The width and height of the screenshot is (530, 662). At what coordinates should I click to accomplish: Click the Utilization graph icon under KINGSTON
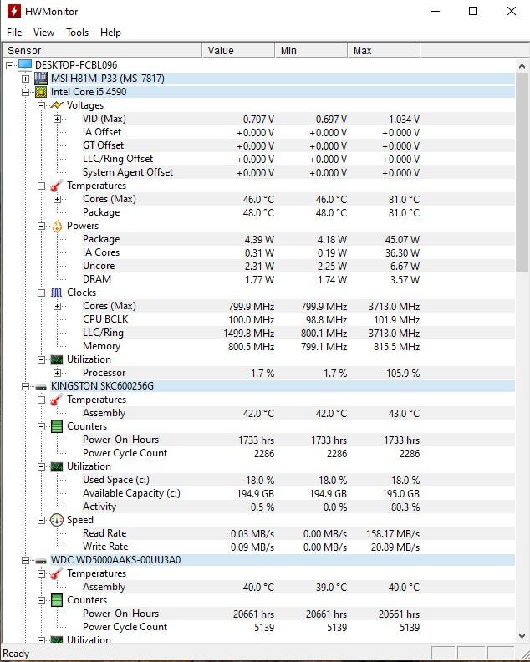point(57,466)
